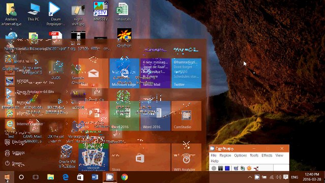325x183 pixels.
Task: Open the volume speaker tray icon
Action: pos(279,177)
